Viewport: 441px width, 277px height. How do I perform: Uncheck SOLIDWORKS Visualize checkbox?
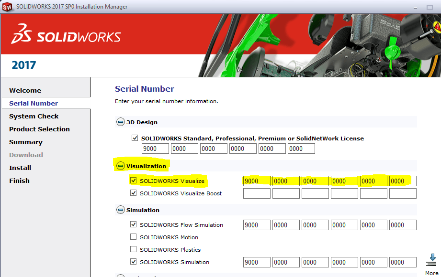134,181
